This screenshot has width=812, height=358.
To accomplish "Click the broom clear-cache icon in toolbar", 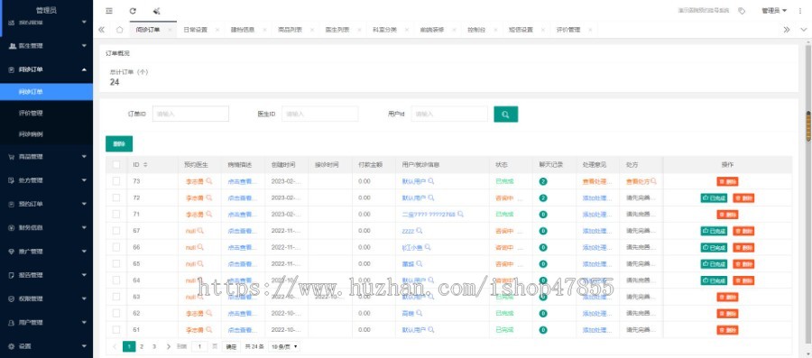I will pyautogui.click(x=157, y=10).
